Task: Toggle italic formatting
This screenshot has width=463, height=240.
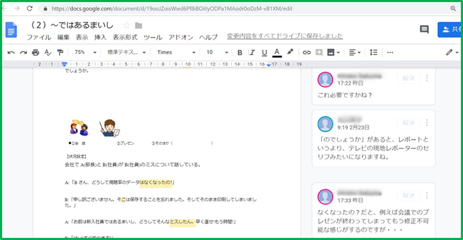Action: (252, 52)
